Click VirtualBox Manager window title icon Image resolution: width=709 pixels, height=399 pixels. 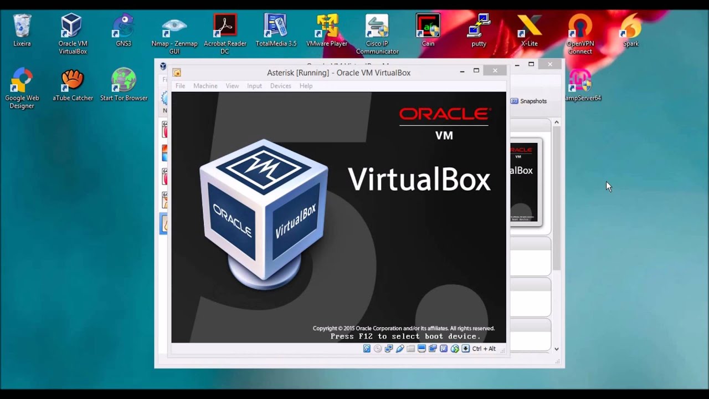pos(163,66)
